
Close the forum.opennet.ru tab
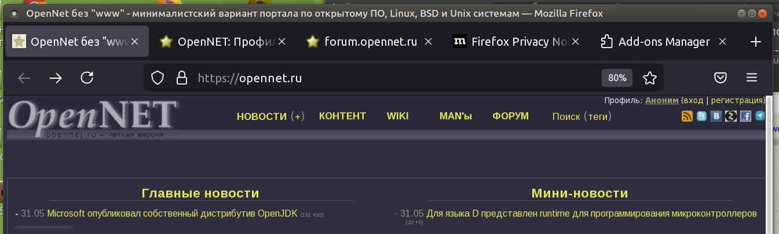[428, 42]
